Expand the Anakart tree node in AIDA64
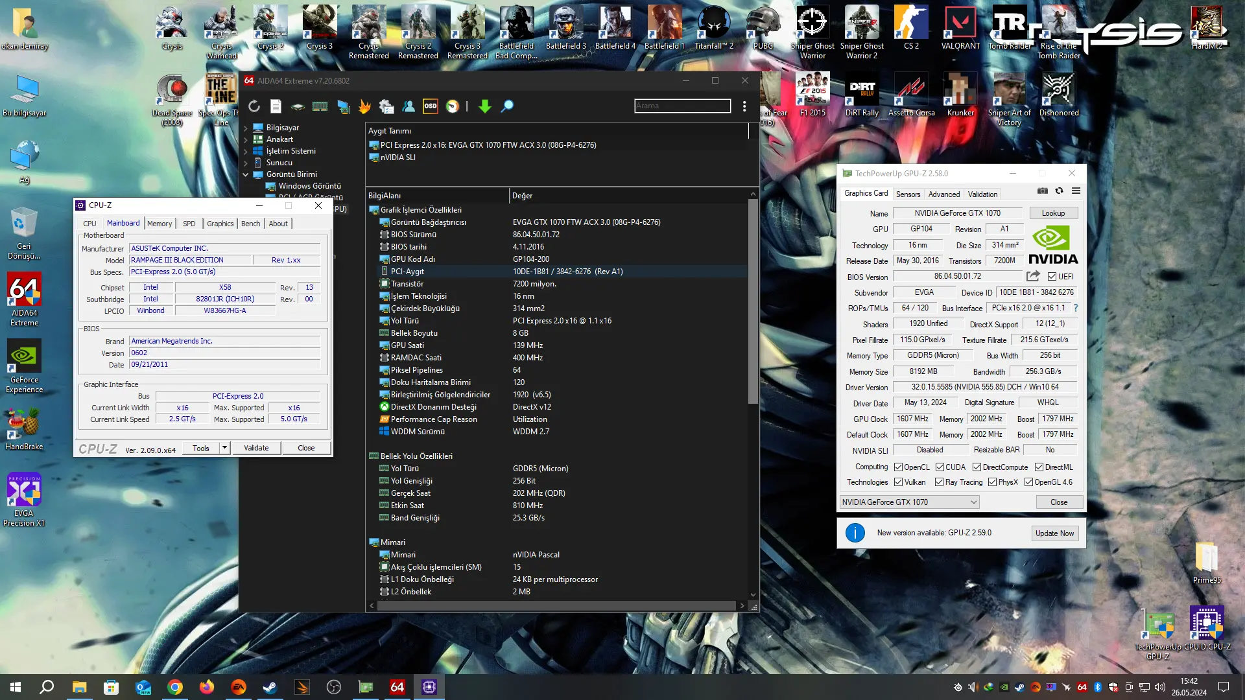Image resolution: width=1245 pixels, height=700 pixels. tap(246, 140)
